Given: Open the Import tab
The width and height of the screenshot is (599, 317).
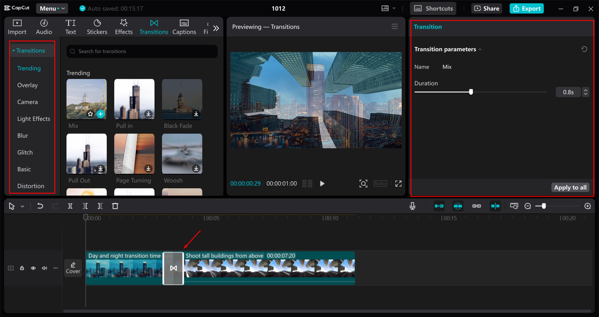Looking at the screenshot, I should tap(17, 27).
